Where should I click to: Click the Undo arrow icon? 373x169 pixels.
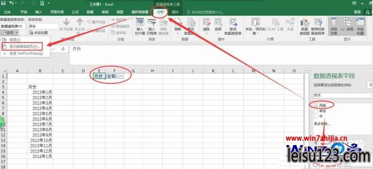coord(12,4)
